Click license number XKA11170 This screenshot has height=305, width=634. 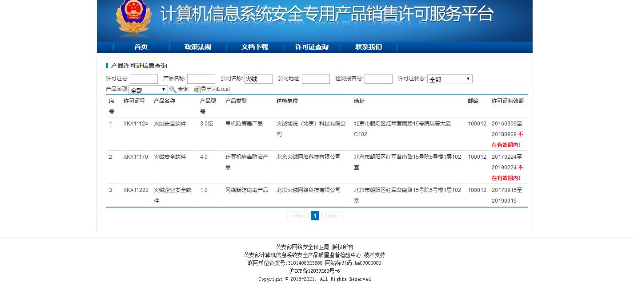tap(136, 157)
